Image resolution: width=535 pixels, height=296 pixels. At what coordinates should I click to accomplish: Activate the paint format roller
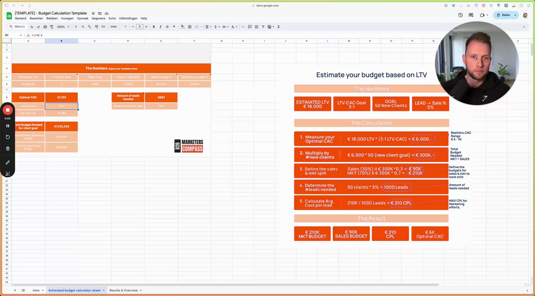pyautogui.click(x=51, y=27)
